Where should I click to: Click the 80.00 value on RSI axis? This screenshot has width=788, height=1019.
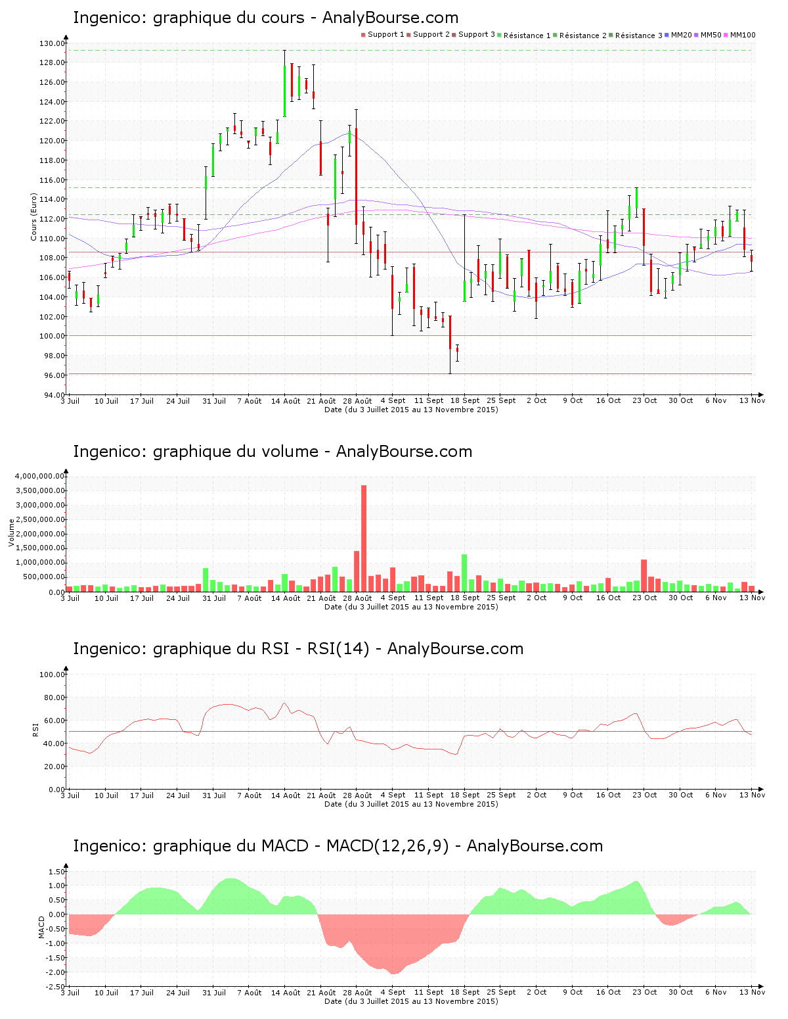coord(55,698)
